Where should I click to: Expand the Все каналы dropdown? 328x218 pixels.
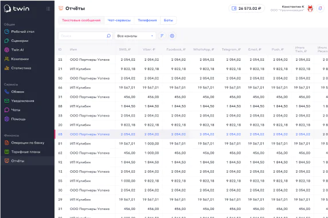pos(135,36)
